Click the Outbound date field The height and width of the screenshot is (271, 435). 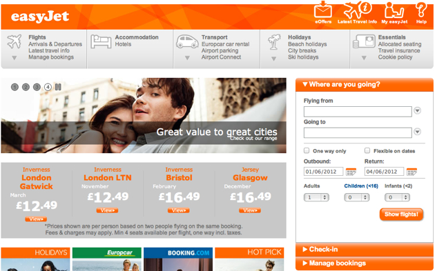coord(323,172)
